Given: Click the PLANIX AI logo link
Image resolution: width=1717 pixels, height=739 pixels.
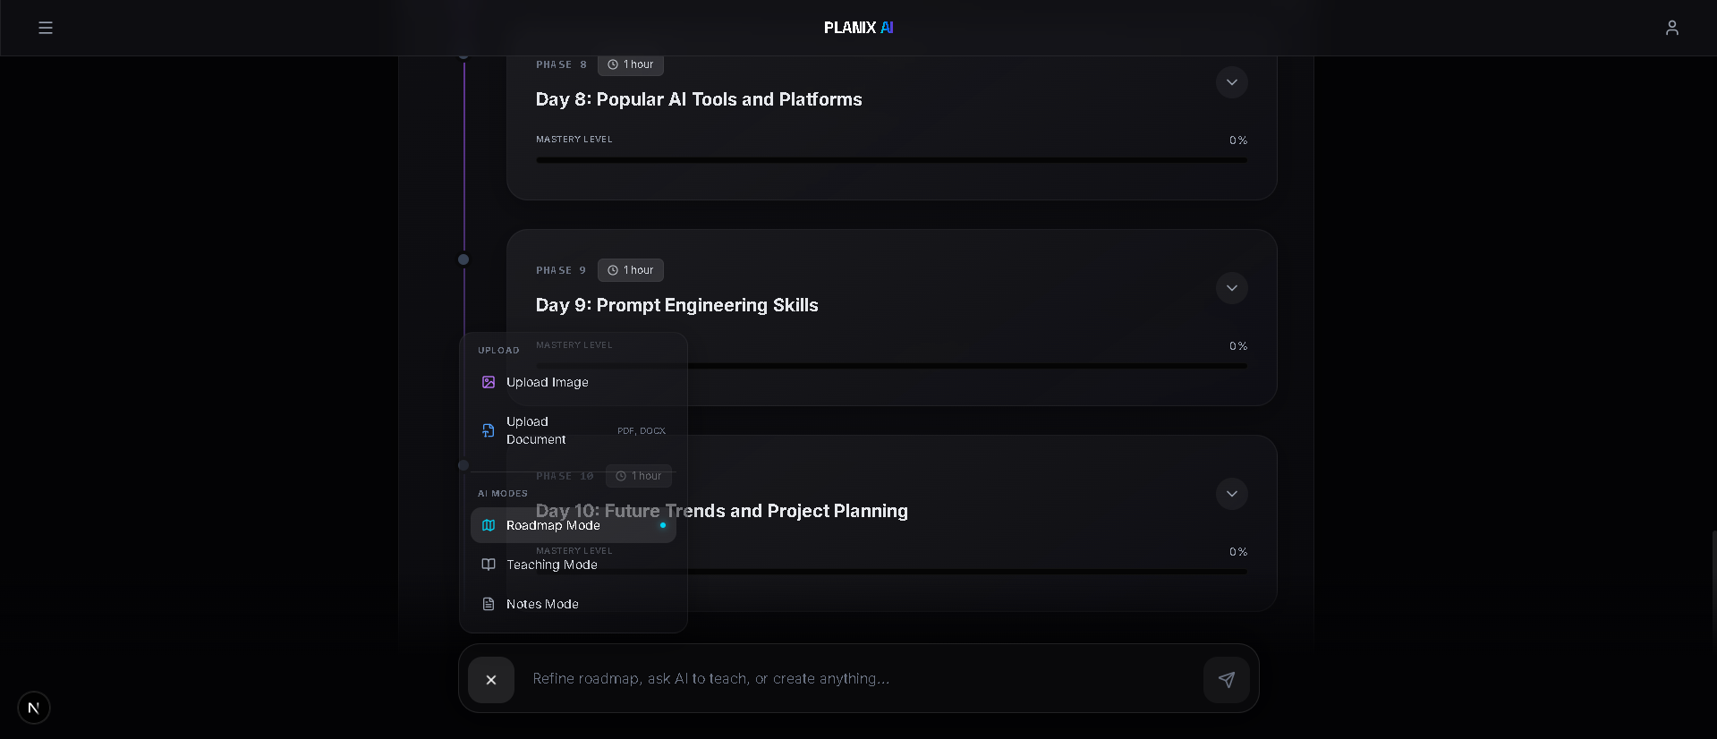Looking at the screenshot, I should click(858, 28).
